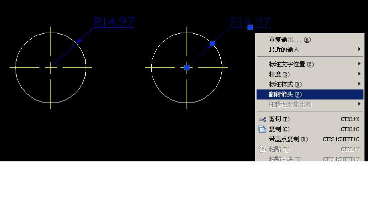The width and height of the screenshot is (368, 201).
Task: Click the CTRL+SHIFT+C shortcut label
Action: (x=341, y=140)
